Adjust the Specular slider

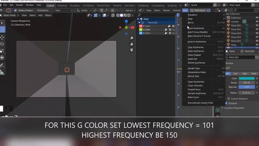(246, 87)
